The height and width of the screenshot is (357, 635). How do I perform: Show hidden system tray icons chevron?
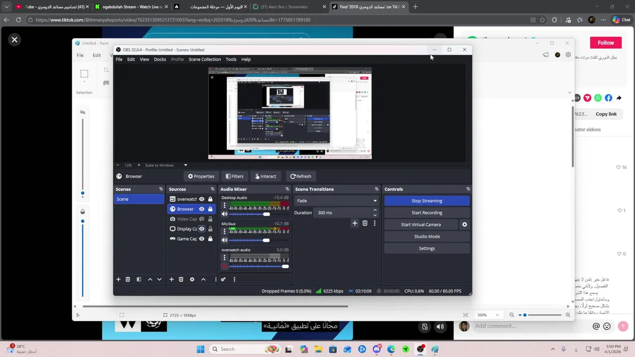[553, 349]
